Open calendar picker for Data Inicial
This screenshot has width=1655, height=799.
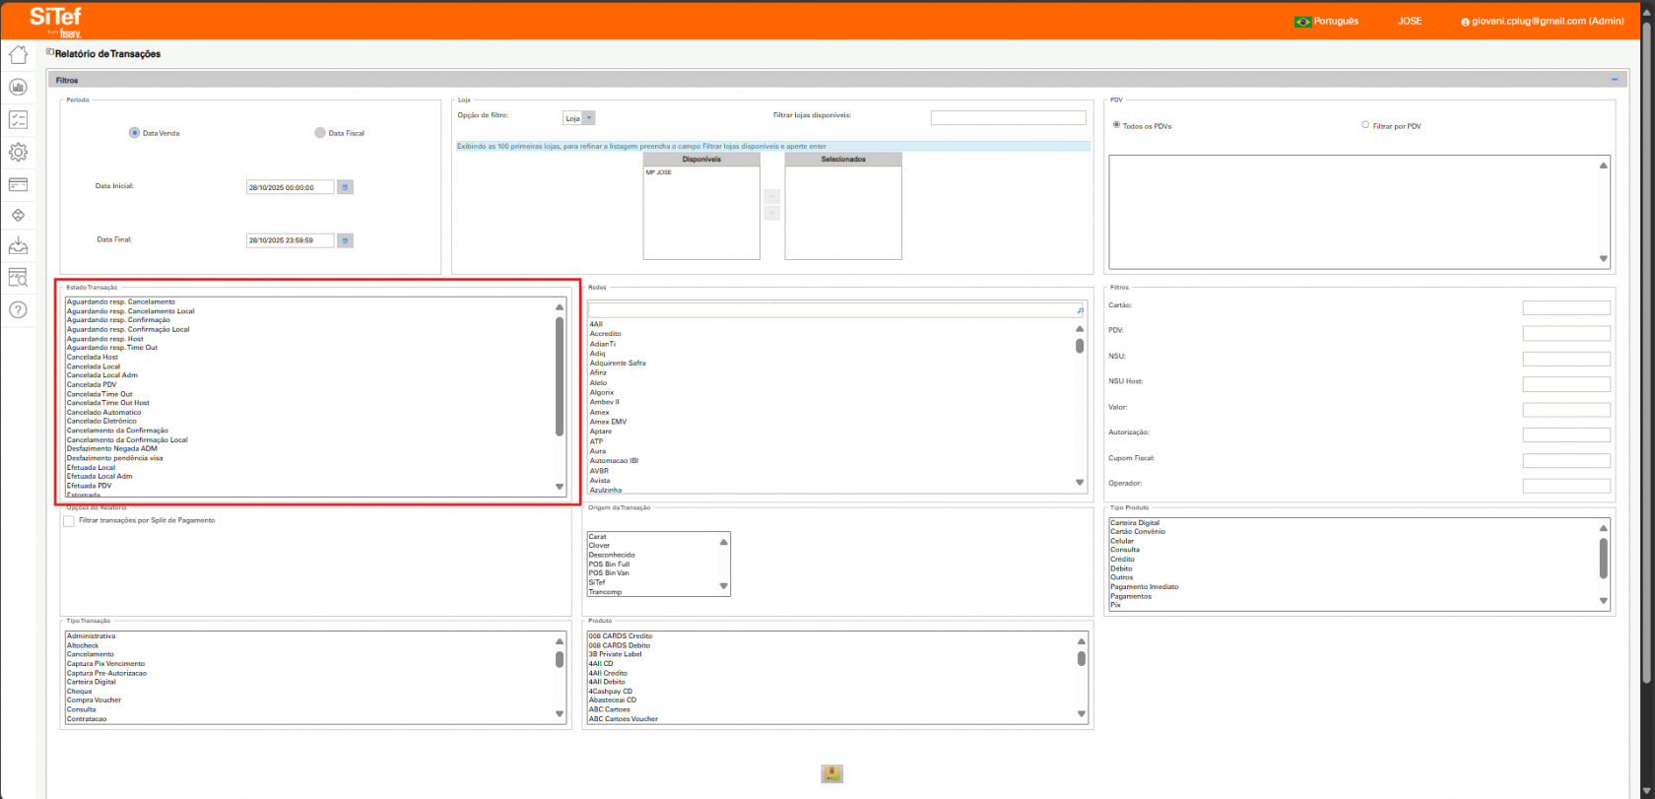point(345,187)
